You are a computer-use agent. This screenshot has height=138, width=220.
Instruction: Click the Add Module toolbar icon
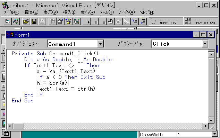[x=16, y=21]
